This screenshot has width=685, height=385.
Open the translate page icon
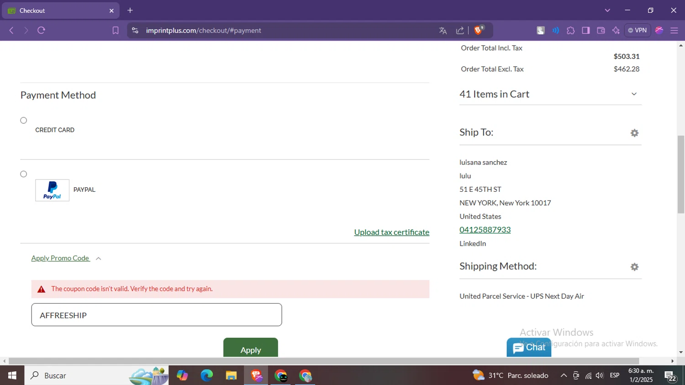[443, 31]
